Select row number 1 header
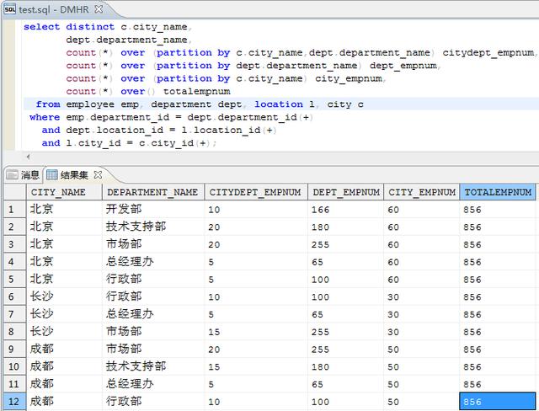 [x=14, y=209]
